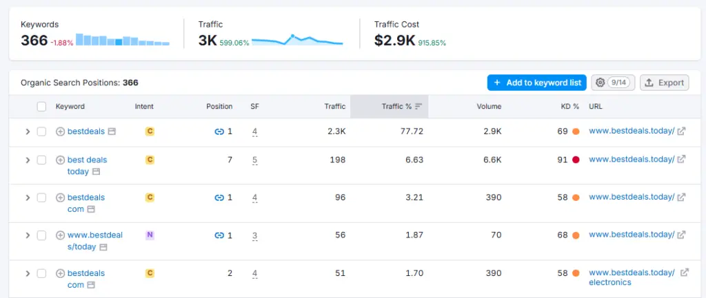Screen dimensions: 706x298
Task: Click the Keywords bar chart
Action: coord(122,39)
